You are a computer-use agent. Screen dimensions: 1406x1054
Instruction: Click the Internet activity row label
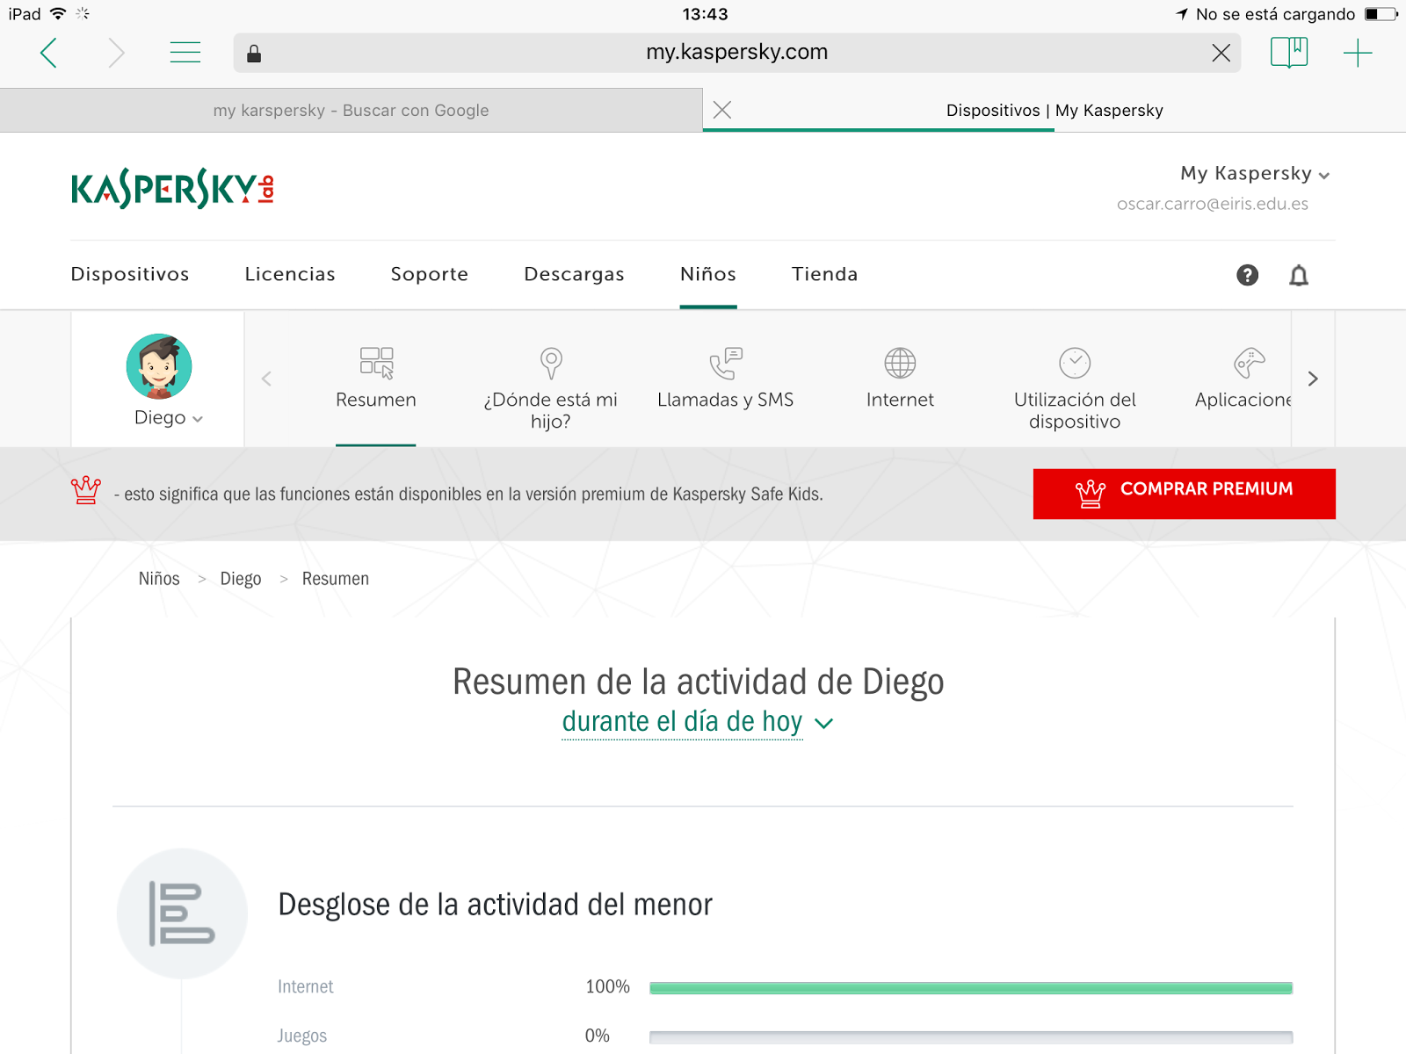click(306, 986)
